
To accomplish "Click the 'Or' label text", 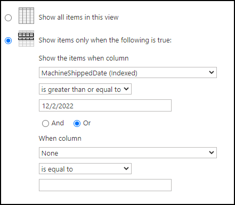I will point(87,123).
